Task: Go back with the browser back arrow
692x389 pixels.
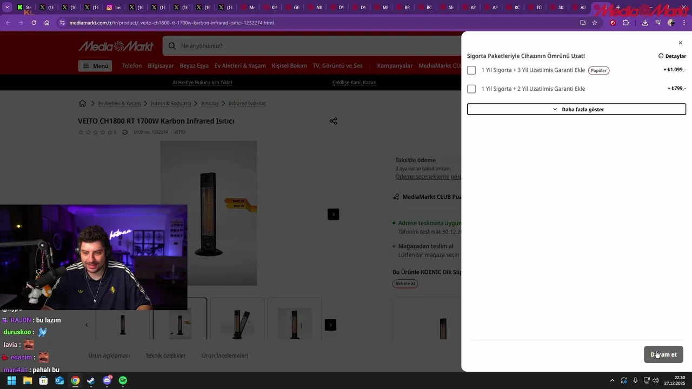Action: [8, 23]
